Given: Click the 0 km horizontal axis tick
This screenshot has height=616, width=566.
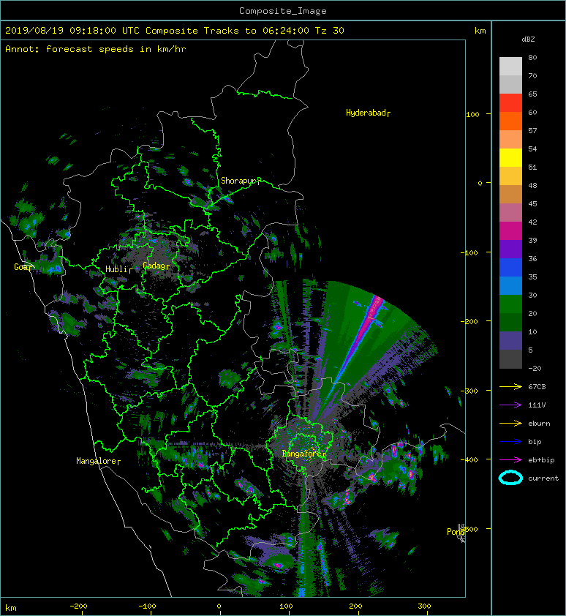Looking at the screenshot, I should pyautogui.click(x=219, y=606).
